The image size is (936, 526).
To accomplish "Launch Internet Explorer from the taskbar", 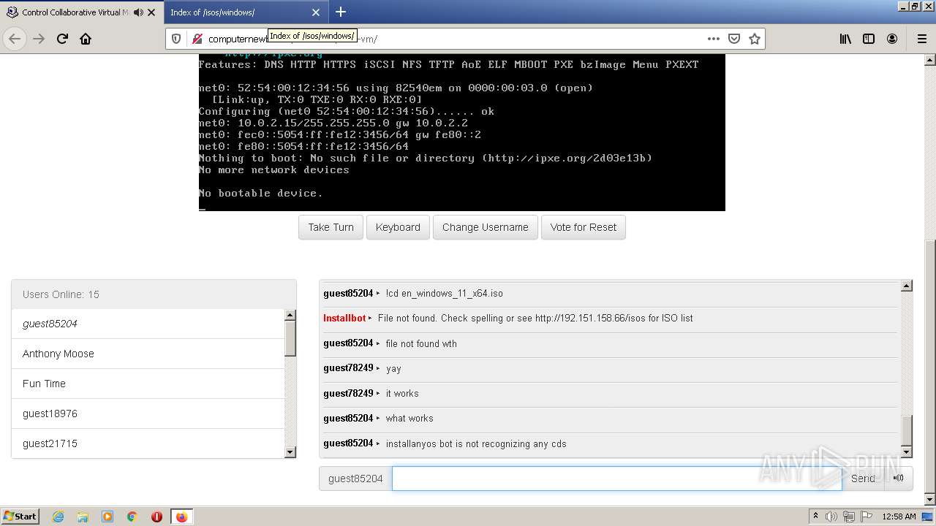I will [58, 517].
